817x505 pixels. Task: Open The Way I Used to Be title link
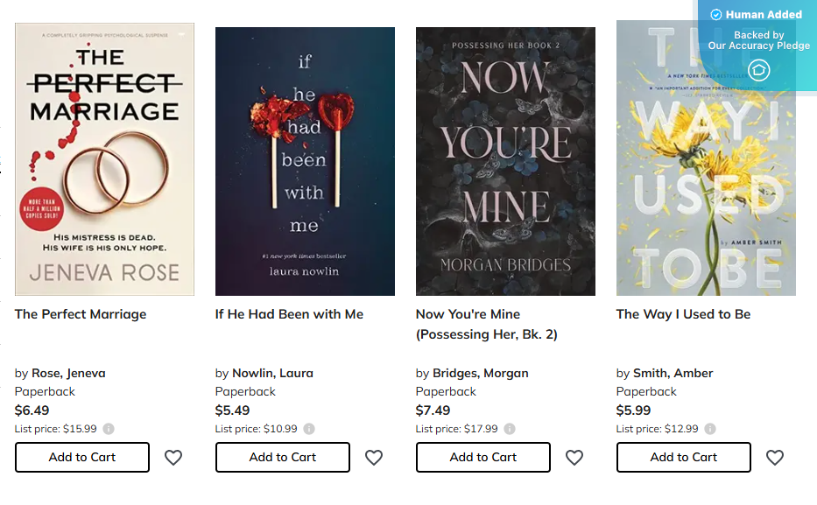click(x=683, y=314)
